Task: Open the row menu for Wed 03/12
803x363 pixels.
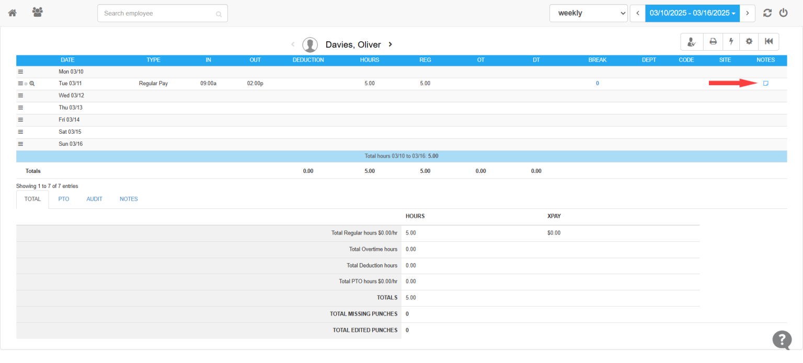Action: click(x=20, y=95)
